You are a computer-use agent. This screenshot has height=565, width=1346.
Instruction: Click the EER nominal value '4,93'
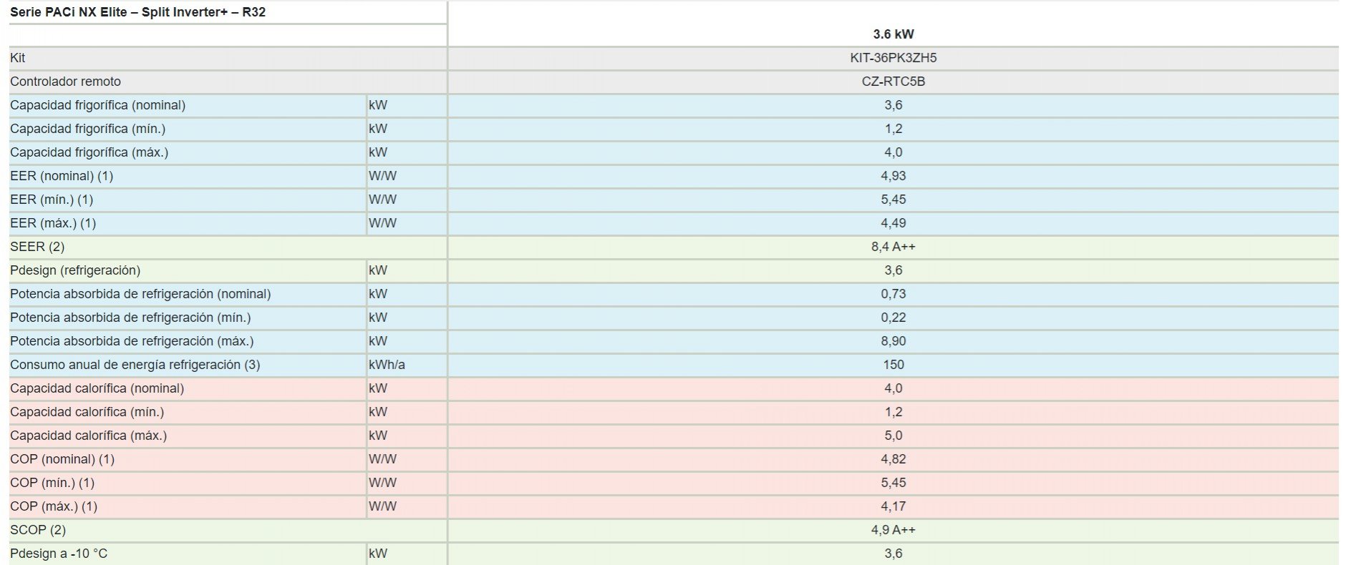click(x=893, y=176)
